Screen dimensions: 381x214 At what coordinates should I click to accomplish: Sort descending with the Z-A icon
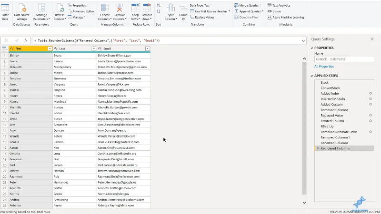[x=159, y=11]
